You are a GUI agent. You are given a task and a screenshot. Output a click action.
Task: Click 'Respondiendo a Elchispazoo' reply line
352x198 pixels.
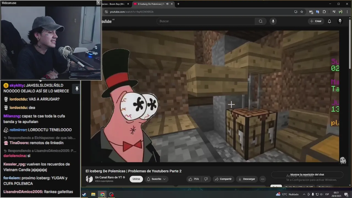point(40,138)
